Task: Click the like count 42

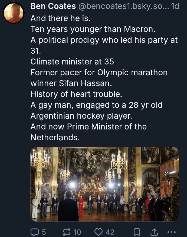Action: (110, 232)
